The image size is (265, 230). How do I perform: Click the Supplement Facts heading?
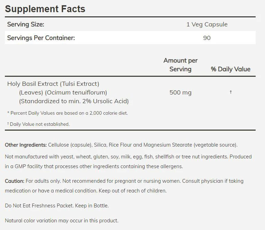tap(45, 9)
